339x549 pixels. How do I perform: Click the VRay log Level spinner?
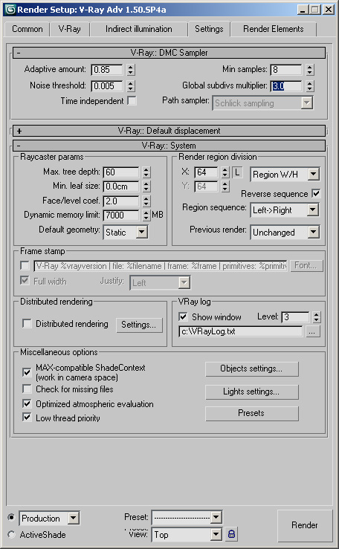(x=317, y=317)
